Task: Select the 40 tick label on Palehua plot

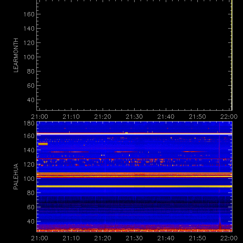Action: coord(31,221)
